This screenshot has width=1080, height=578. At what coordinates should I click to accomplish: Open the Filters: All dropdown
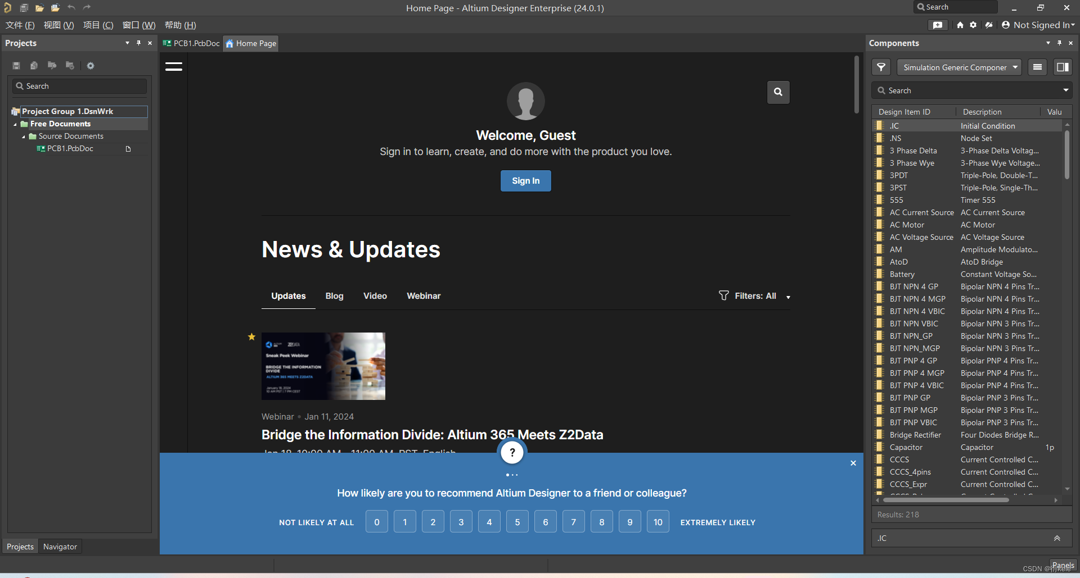pos(755,296)
